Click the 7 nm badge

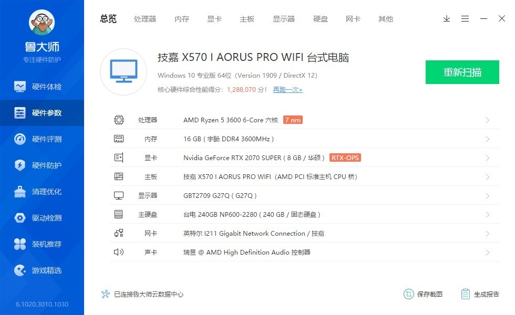pos(293,120)
